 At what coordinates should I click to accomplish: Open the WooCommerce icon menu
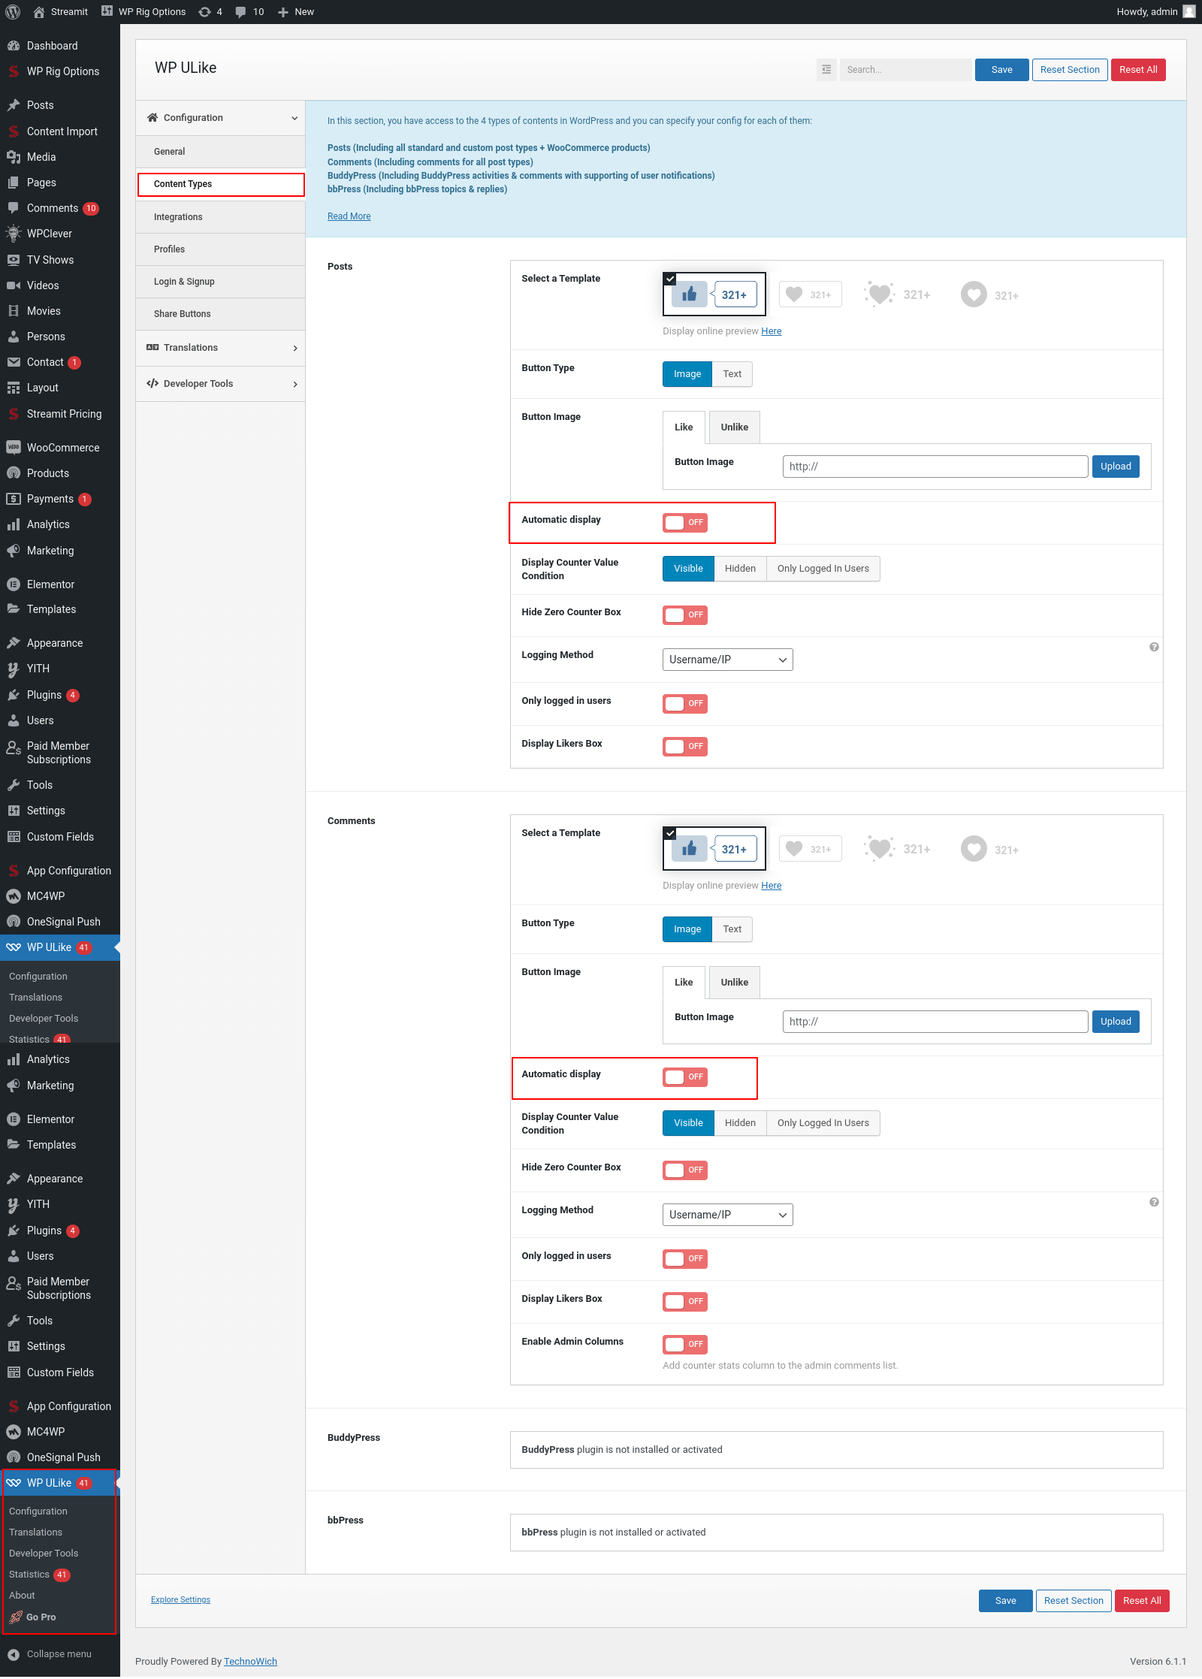pos(14,448)
